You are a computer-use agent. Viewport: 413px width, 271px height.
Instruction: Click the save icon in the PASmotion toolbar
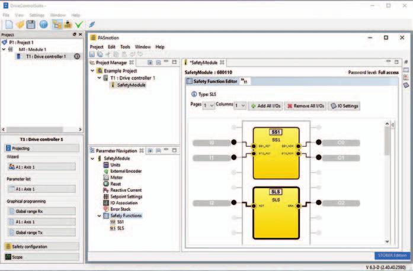tap(92, 54)
